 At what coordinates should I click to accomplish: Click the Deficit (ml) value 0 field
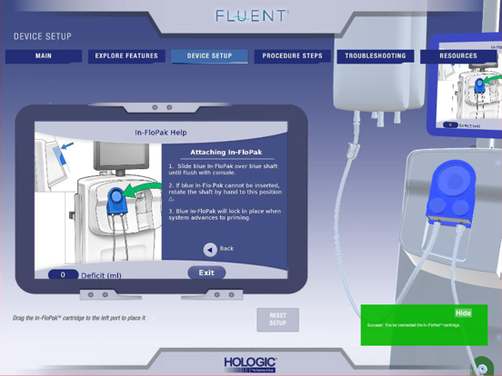(63, 274)
